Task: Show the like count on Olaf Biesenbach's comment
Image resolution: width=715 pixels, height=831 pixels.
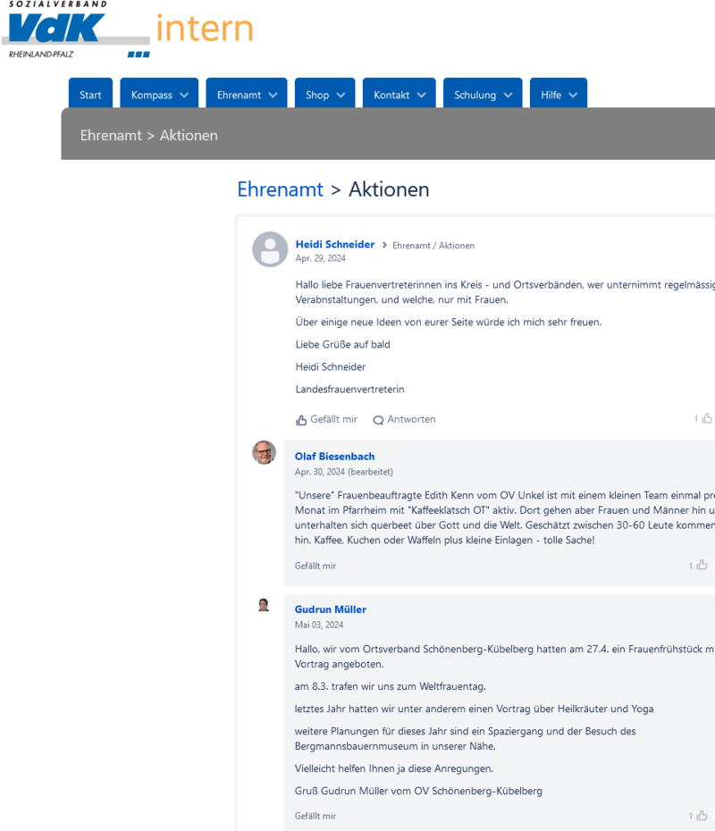Action: (698, 565)
